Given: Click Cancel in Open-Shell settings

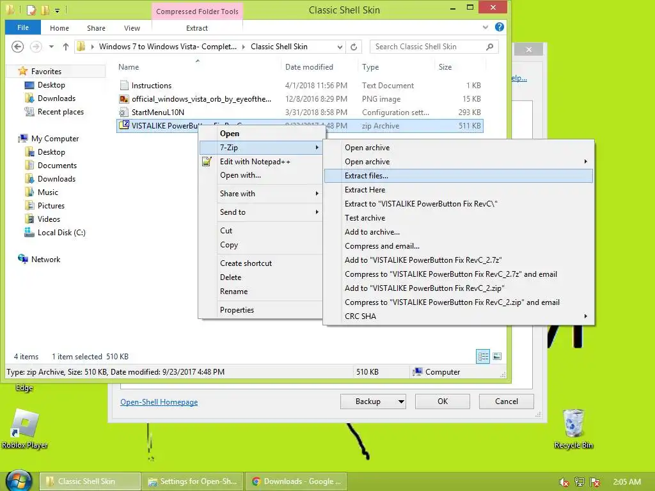Looking at the screenshot, I should click(x=507, y=401).
